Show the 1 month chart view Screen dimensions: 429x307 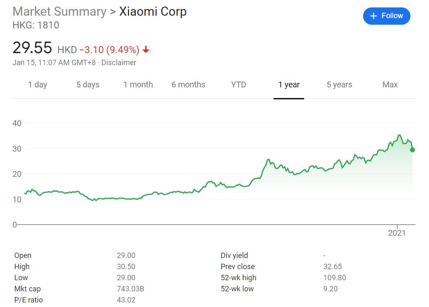138,84
